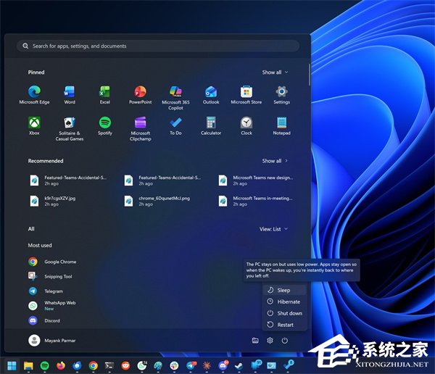
Task: Open Google Chrome in Most used list
Action: [x=52, y=262]
